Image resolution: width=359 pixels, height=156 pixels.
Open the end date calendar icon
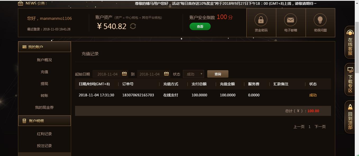coord(166,74)
